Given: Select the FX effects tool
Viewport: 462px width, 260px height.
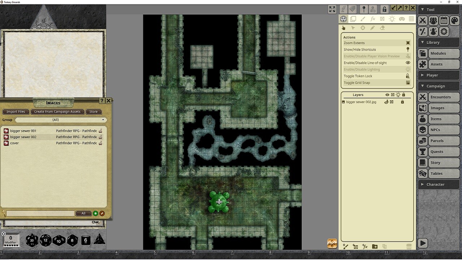Looking at the screenshot, I should (x=373, y=19).
